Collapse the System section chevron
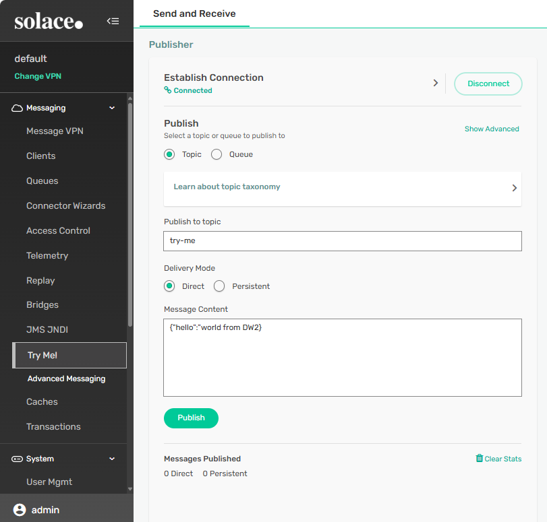Image resolution: width=547 pixels, height=522 pixels. (112, 459)
